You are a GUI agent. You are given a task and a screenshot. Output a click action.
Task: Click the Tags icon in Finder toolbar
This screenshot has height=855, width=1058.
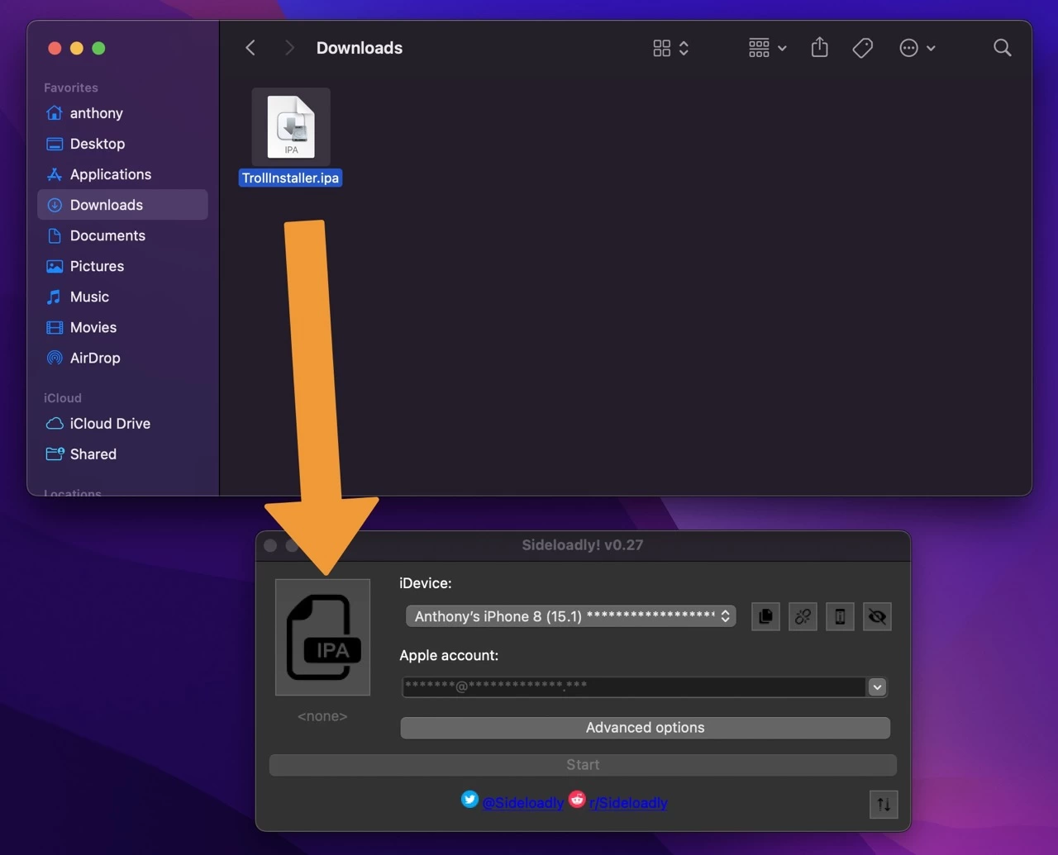coord(862,48)
